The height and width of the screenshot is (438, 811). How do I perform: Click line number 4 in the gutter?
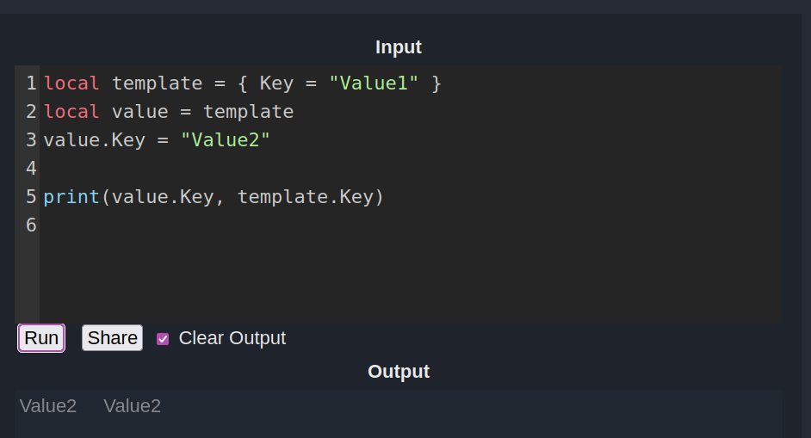tap(32, 169)
